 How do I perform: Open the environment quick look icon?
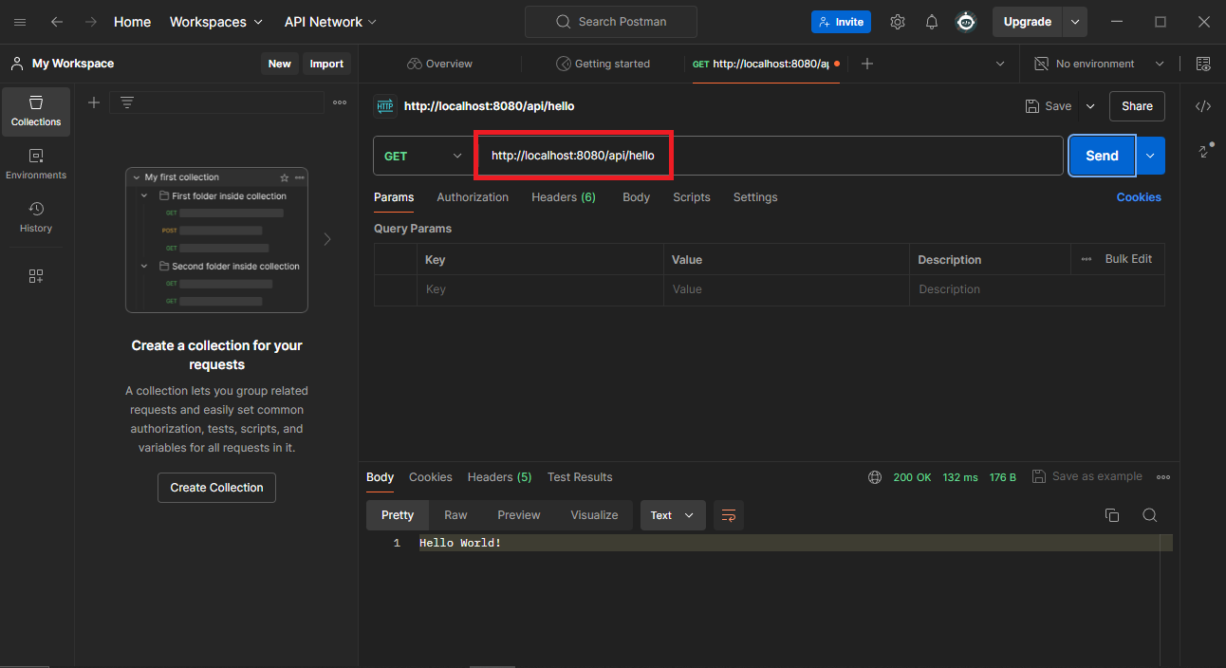point(1203,64)
